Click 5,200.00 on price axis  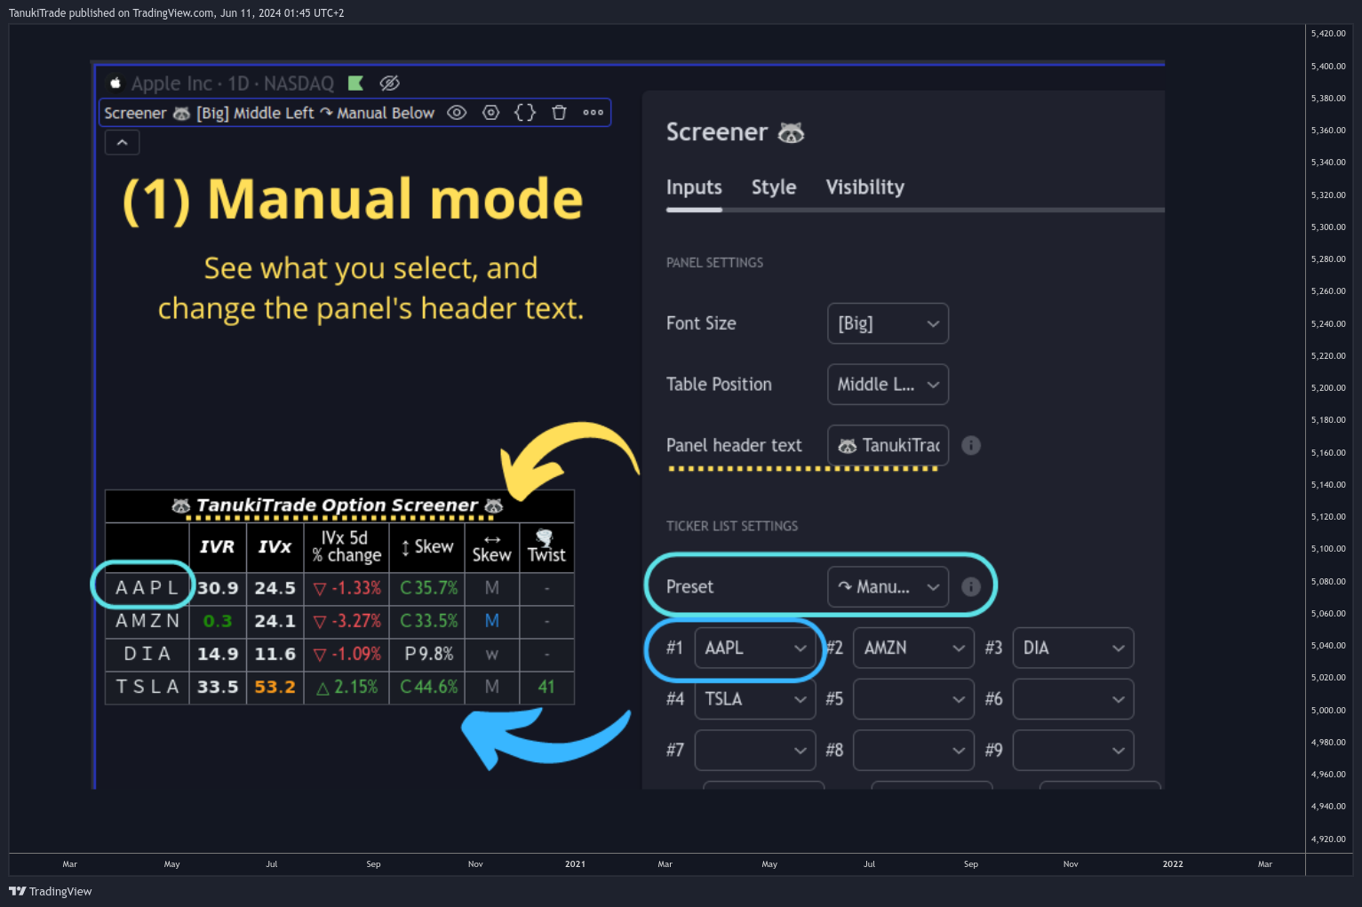coord(1328,387)
